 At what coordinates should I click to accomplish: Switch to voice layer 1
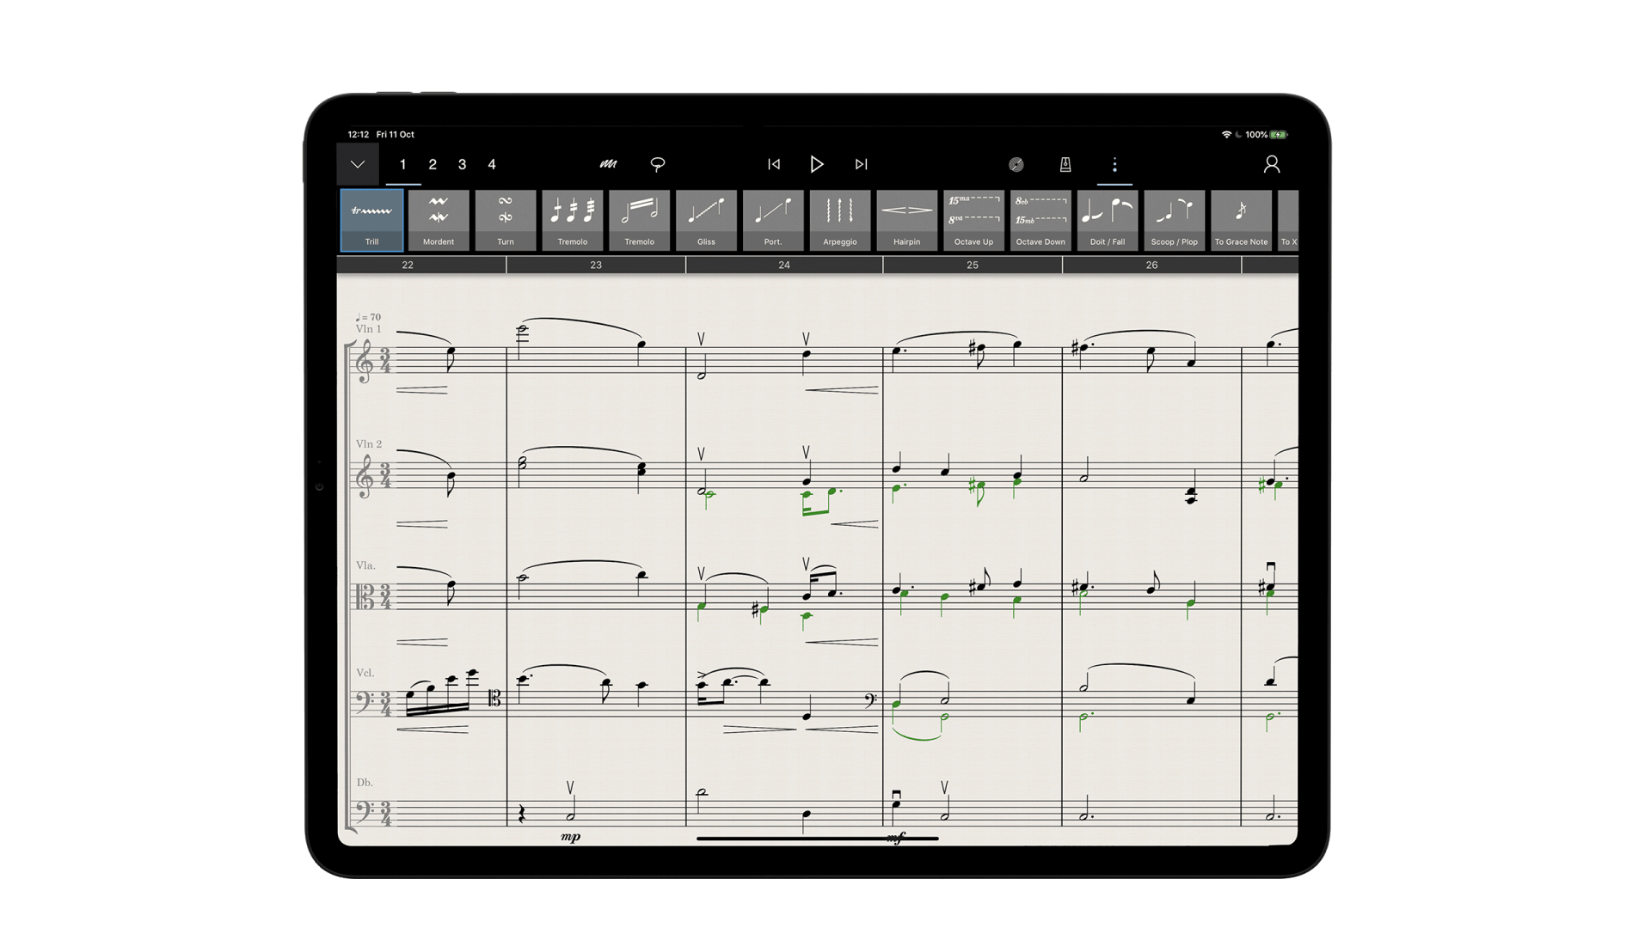click(x=402, y=164)
